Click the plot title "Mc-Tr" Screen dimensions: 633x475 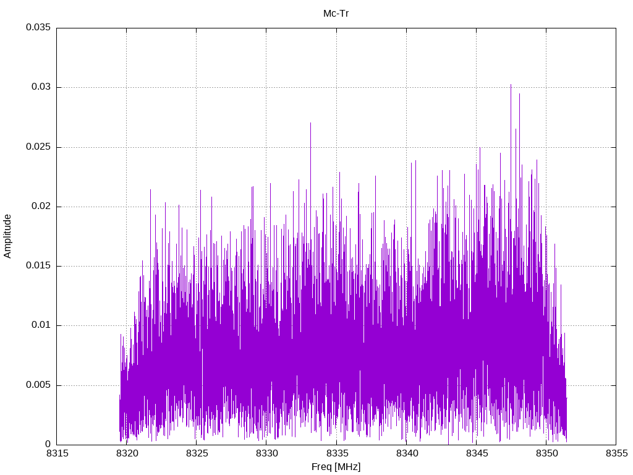pos(336,14)
